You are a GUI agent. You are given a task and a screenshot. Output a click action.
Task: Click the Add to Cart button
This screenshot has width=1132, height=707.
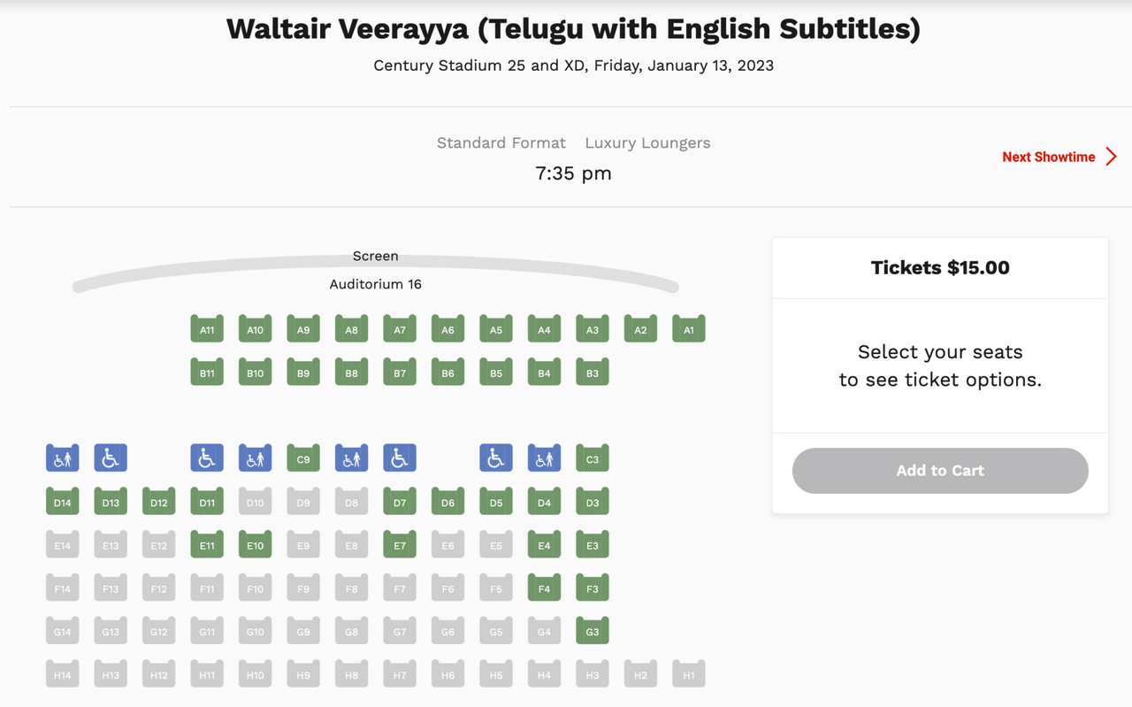tap(940, 471)
